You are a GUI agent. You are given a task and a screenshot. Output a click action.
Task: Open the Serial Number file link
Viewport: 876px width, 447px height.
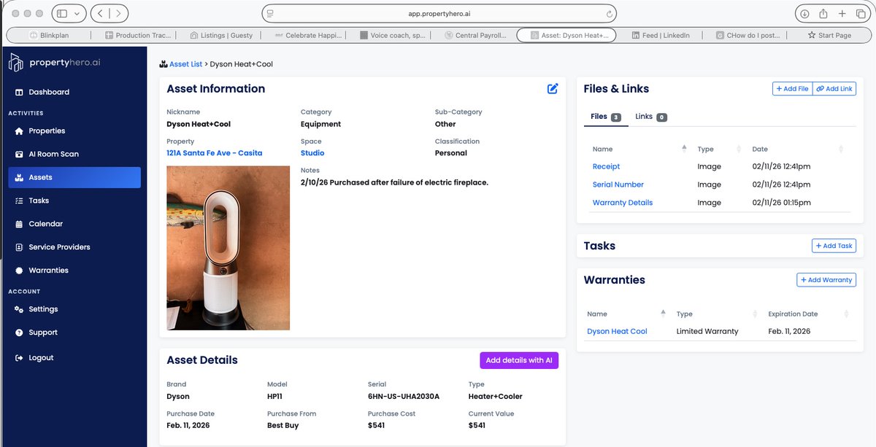point(618,184)
